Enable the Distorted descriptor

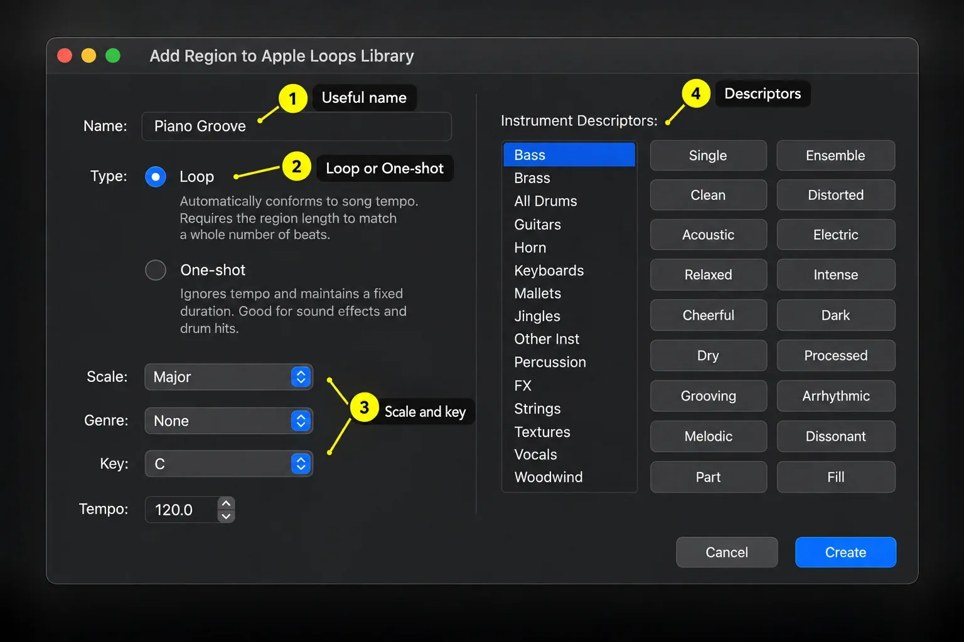tap(835, 195)
